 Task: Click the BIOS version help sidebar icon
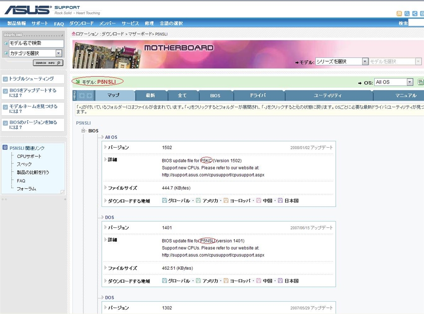click(5, 123)
